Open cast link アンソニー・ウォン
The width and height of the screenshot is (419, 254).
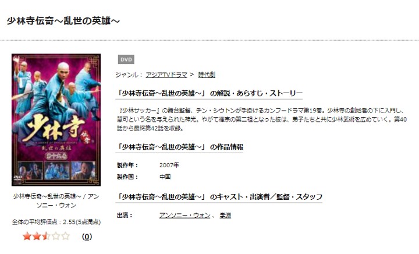184,215
